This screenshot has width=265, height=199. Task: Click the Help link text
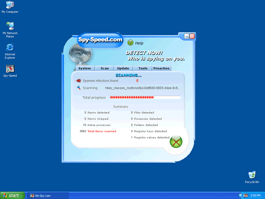(139, 43)
